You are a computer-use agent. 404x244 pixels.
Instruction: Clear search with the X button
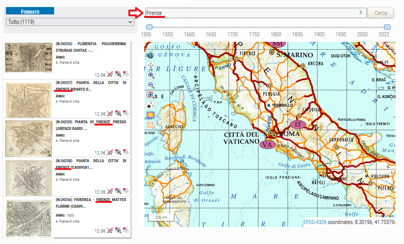pos(361,13)
